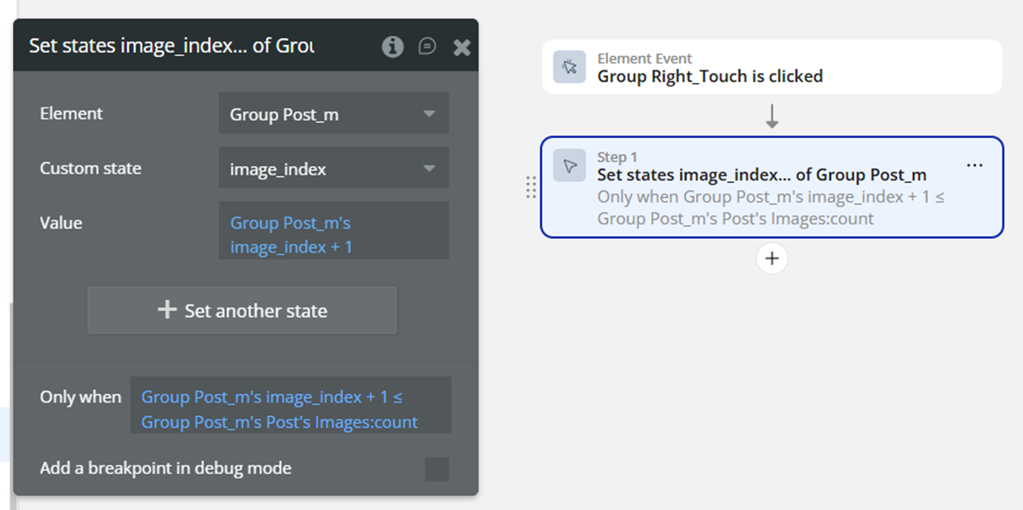Click the drag handle beside Step 1

[531, 187]
